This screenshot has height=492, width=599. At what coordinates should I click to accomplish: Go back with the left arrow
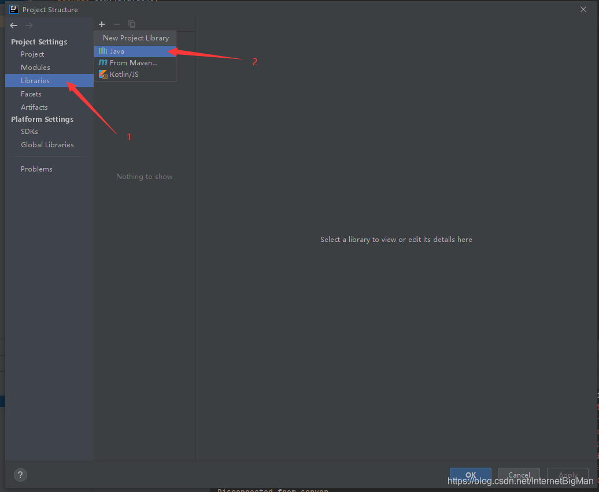point(14,25)
